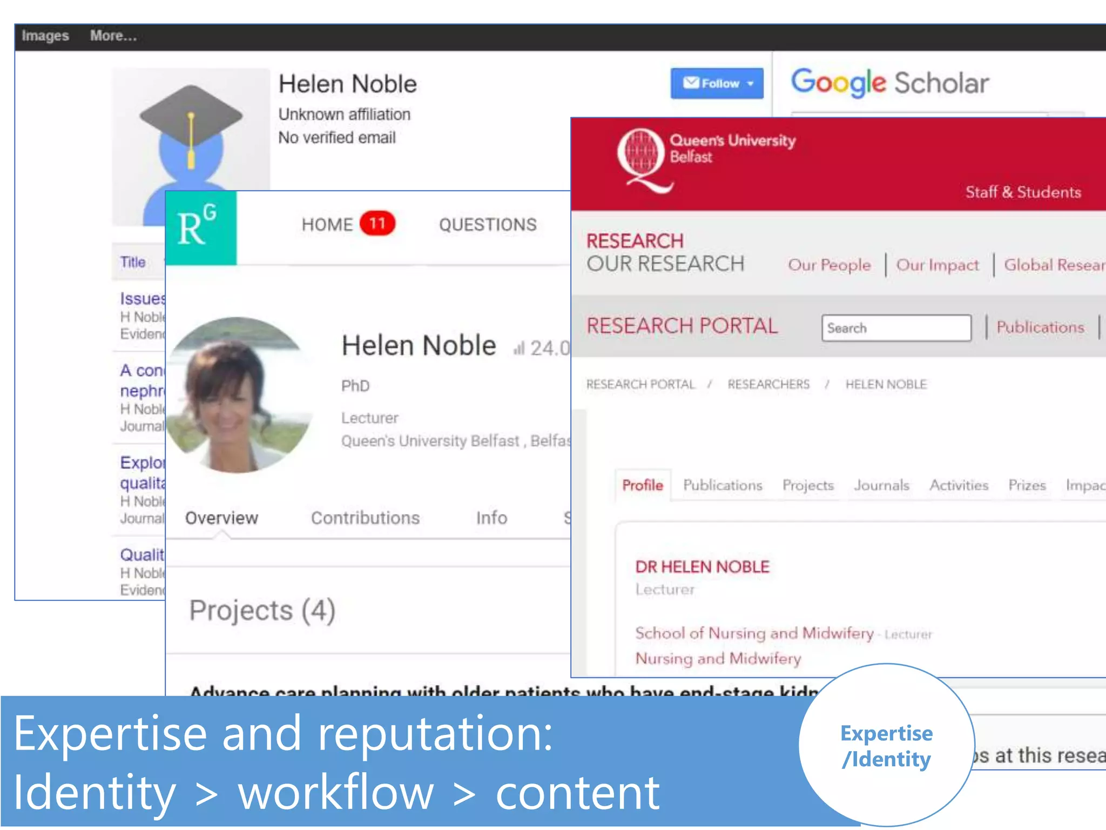1106x830 pixels.
Task: Click the DR HELEN NOBLE heading
Action: coord(702,567)
